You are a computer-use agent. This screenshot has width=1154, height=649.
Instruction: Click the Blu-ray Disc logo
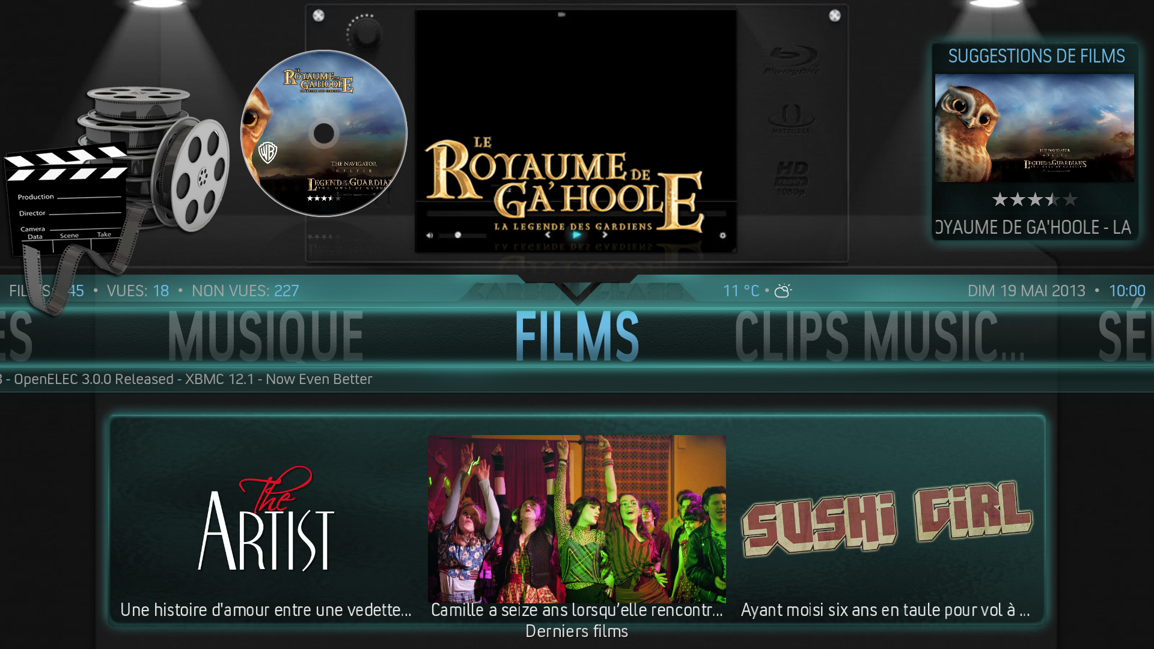(792, 61)
